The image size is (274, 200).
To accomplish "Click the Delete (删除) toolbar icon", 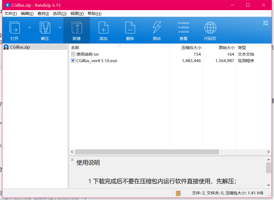I will (x=130, y=27).
